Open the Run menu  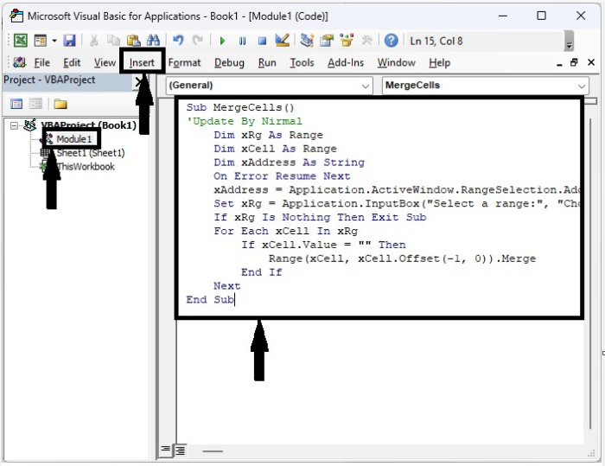(267, 62)
